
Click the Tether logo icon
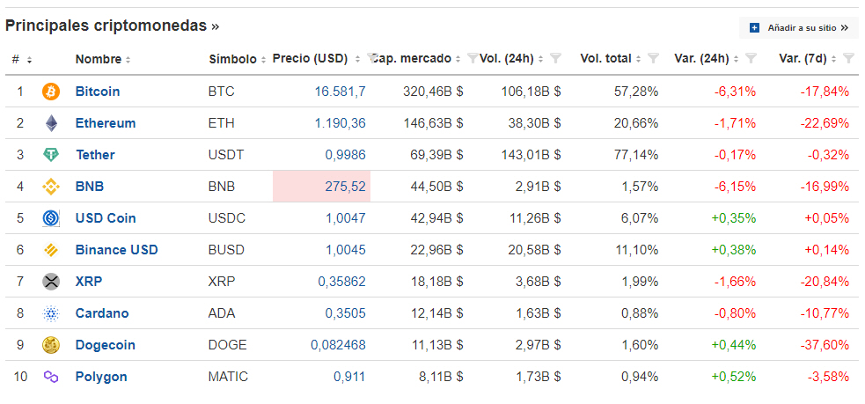pyautogui.click(x=51, y=155)
